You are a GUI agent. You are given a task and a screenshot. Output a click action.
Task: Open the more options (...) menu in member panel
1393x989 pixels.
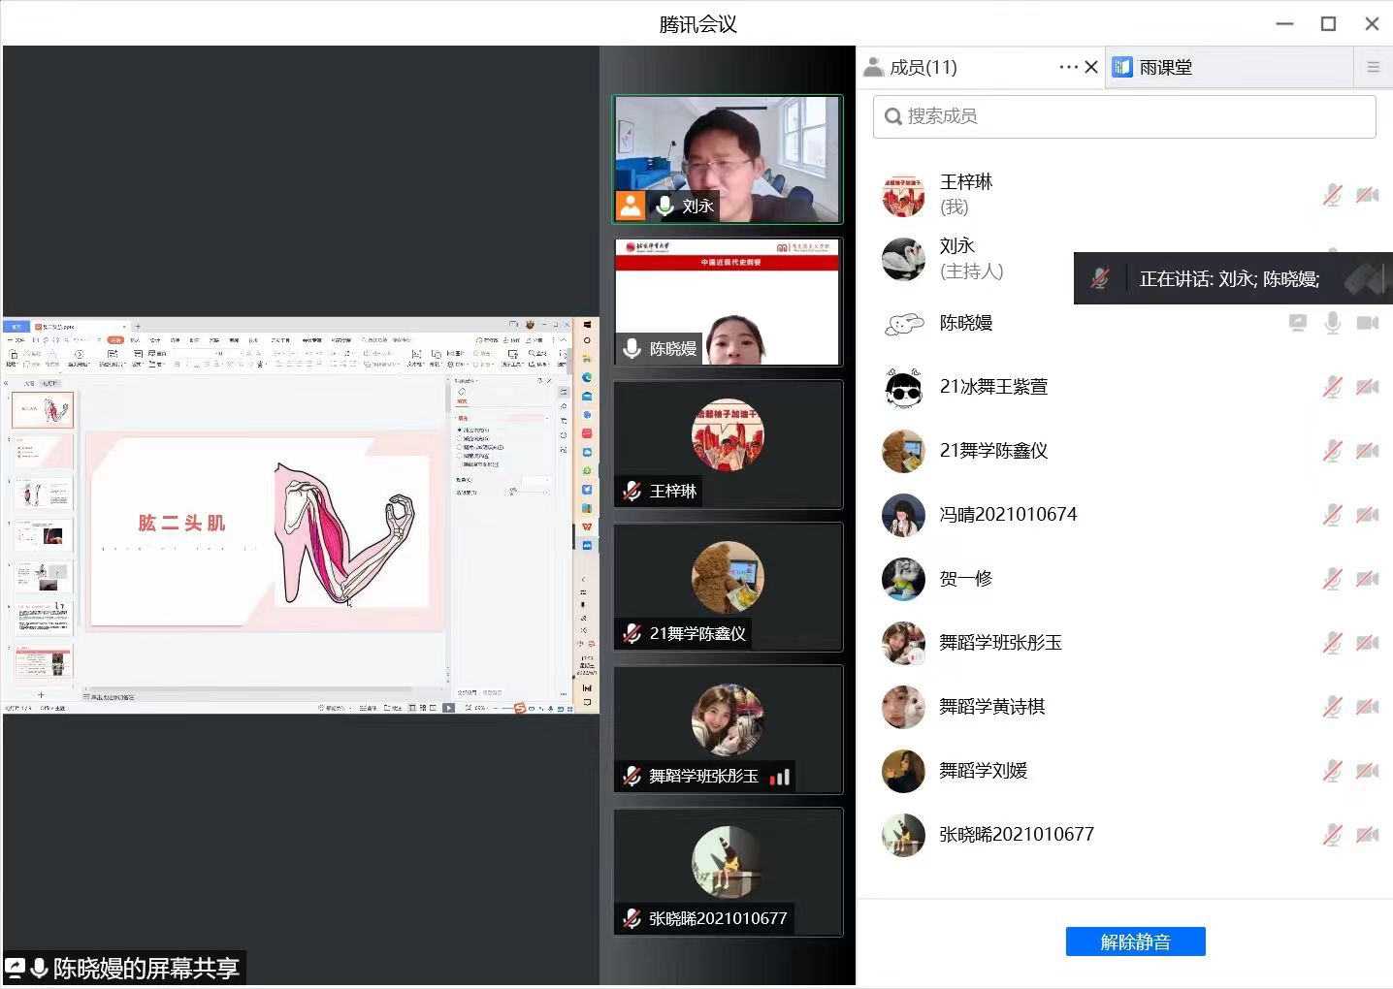[x=1068, y=67]
